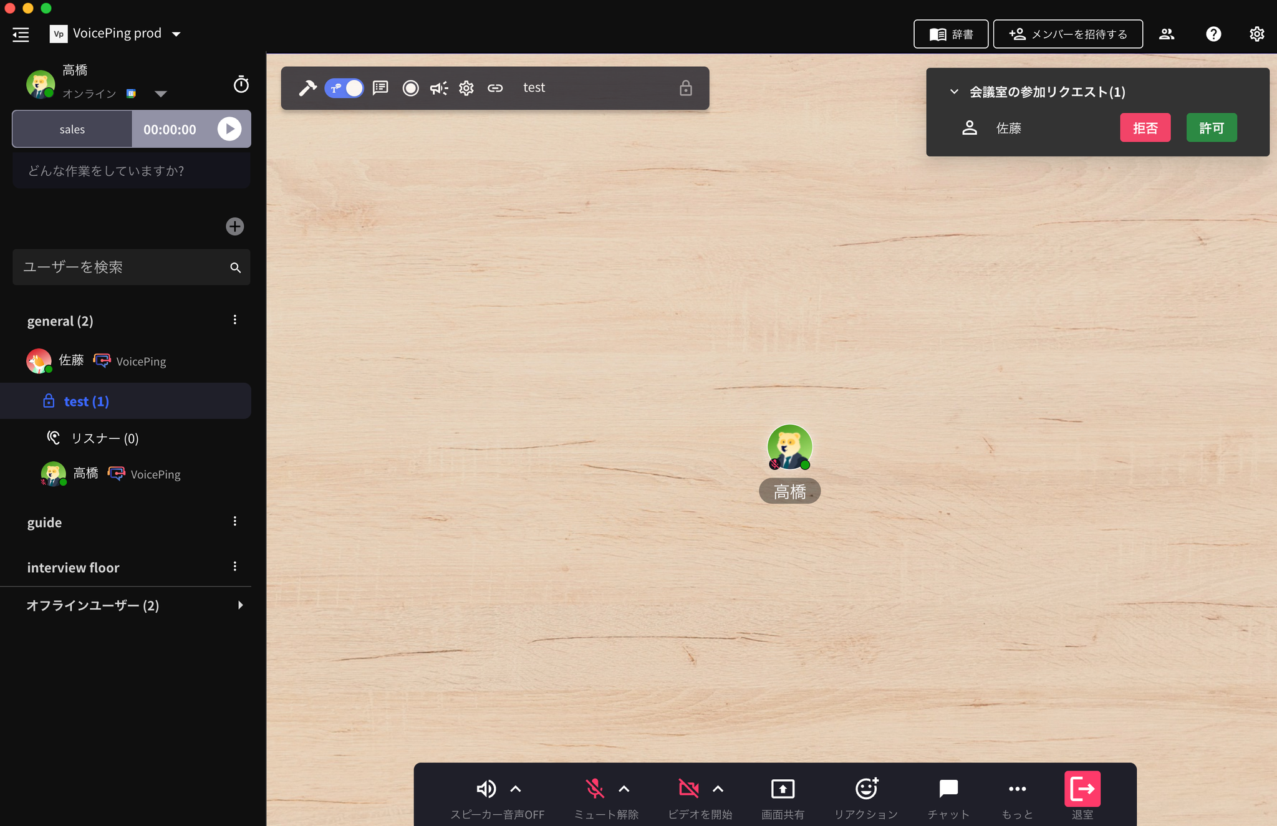Deny 佐藤's join request

point(1145,128)
